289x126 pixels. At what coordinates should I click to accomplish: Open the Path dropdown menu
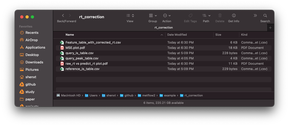206,16
